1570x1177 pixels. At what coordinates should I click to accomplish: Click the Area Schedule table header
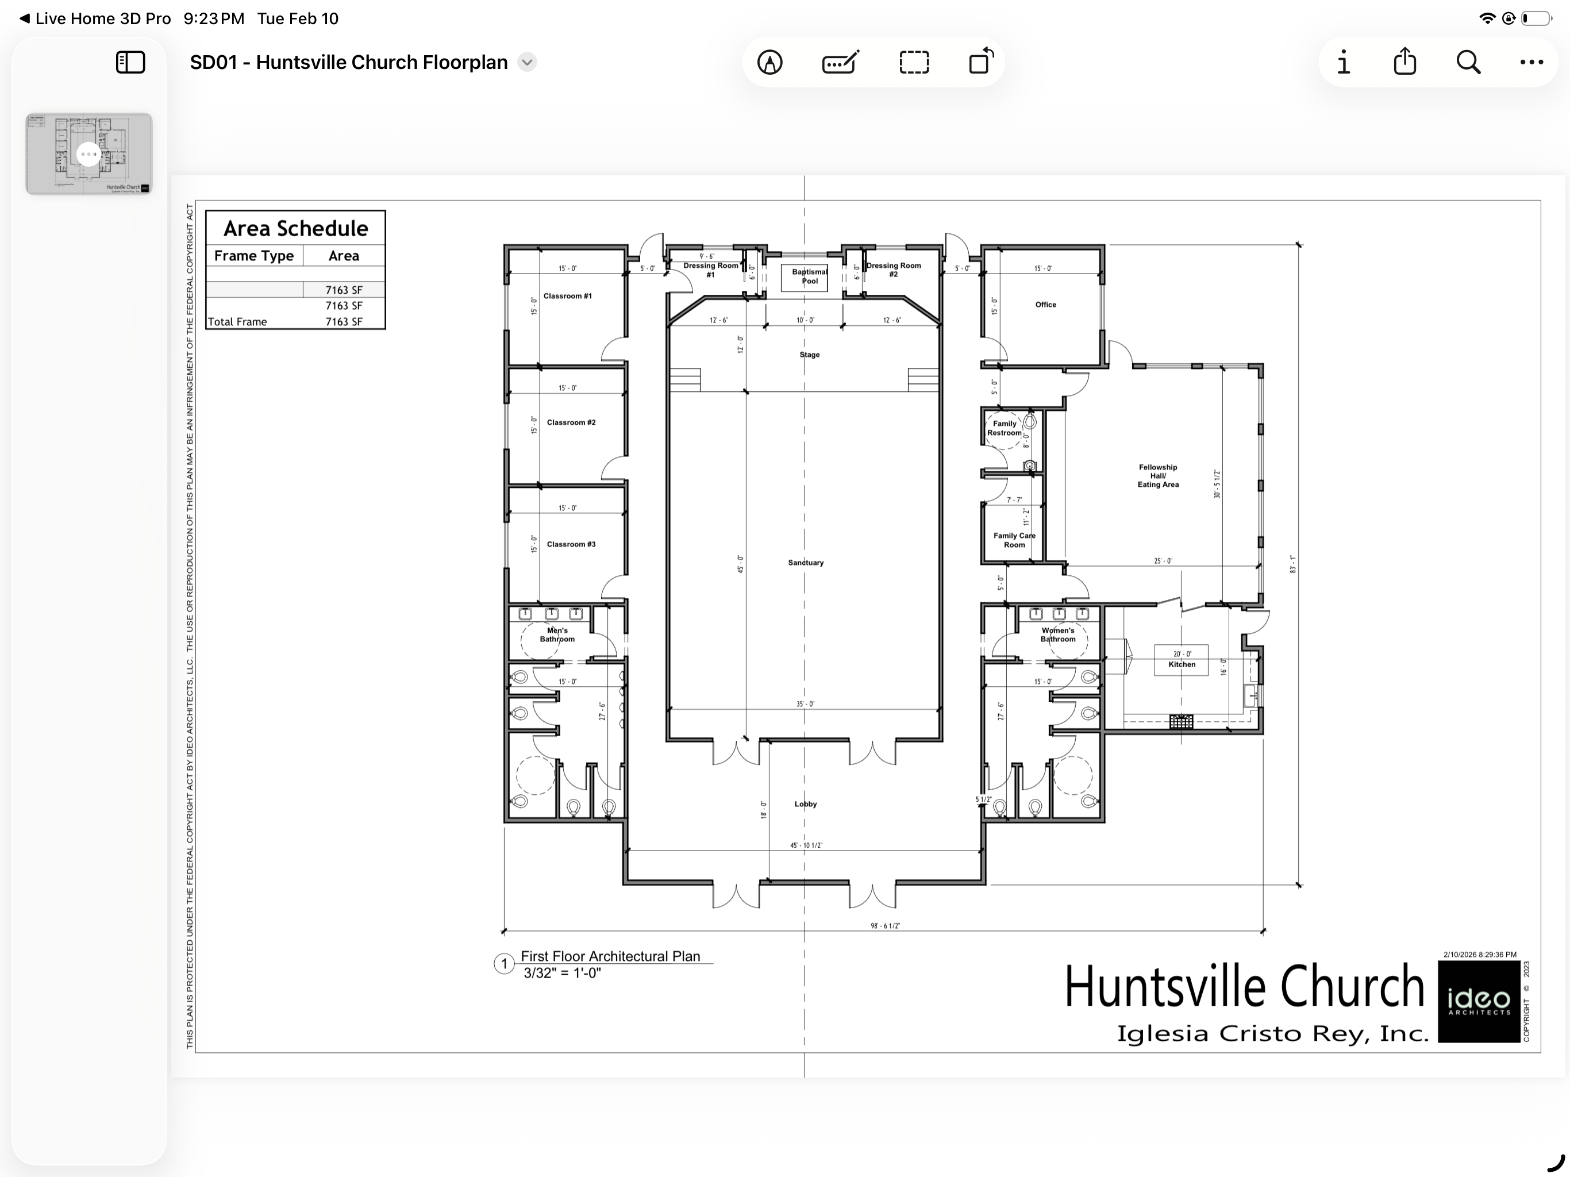(x=295, y=229)
